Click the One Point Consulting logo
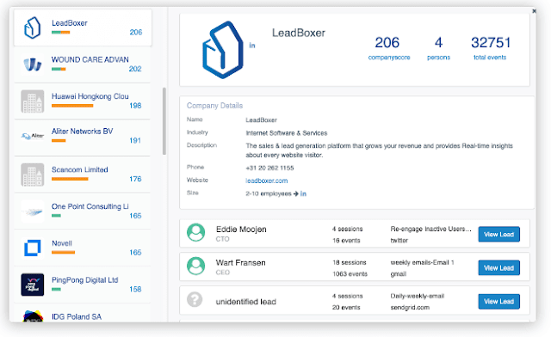 coord(33,211)
